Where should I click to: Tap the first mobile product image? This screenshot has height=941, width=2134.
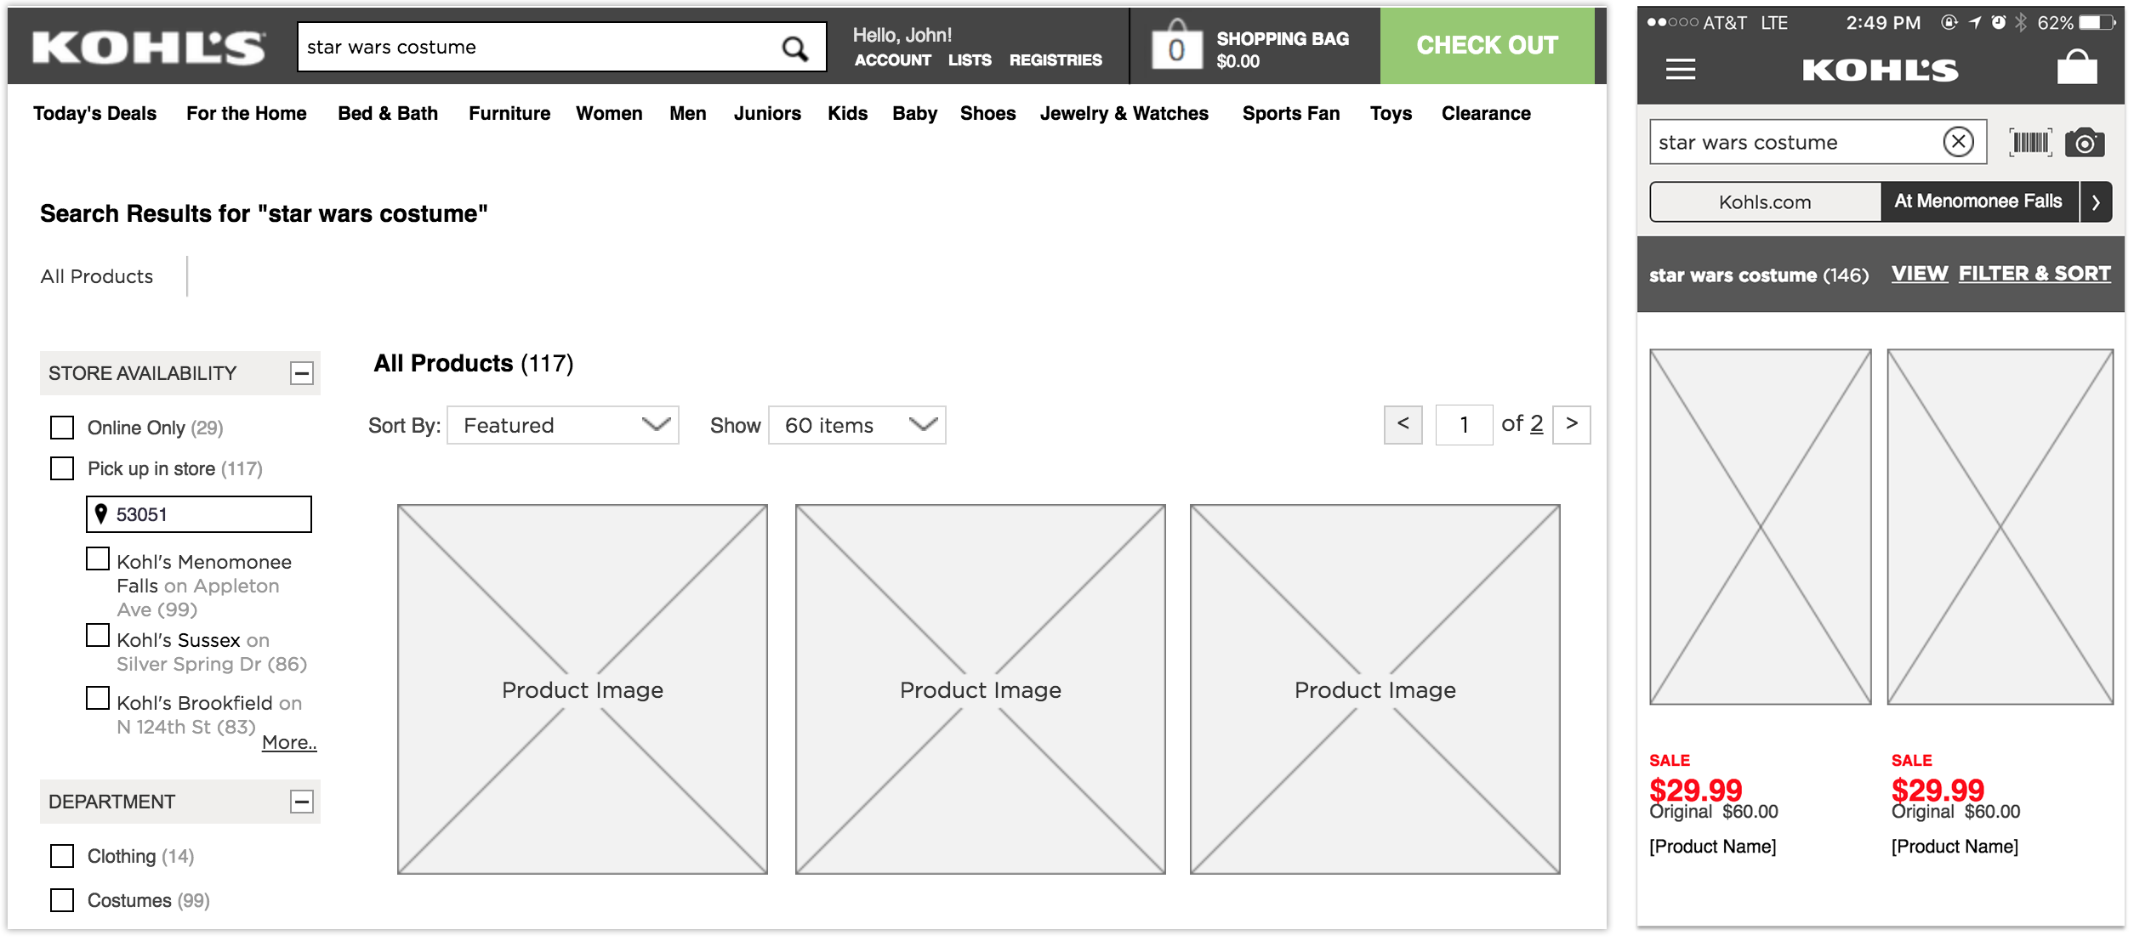1761,527
